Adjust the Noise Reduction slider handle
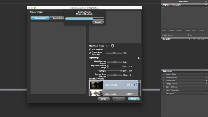 pos(114,53)
